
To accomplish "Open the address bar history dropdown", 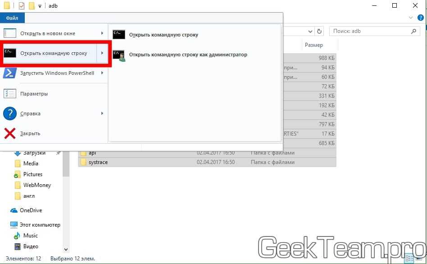I will tap(310, 32).
